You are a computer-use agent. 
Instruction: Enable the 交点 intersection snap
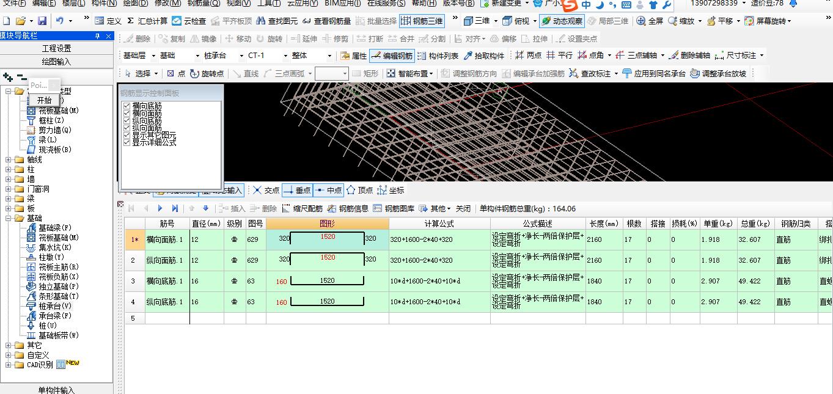coord(265,190)
